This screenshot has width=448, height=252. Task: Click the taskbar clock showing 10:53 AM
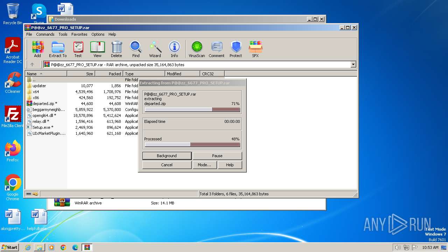[430, 247]
